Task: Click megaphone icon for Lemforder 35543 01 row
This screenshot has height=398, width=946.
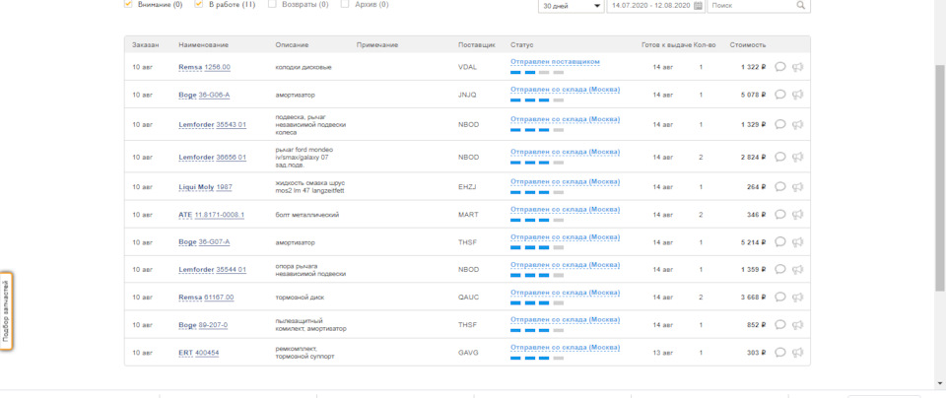Action: tap(797, 124)
